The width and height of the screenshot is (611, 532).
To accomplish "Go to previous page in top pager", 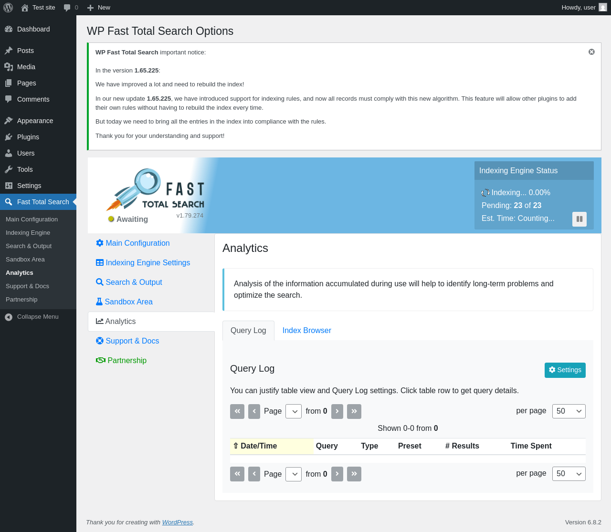I will click(x=254, y=411).
